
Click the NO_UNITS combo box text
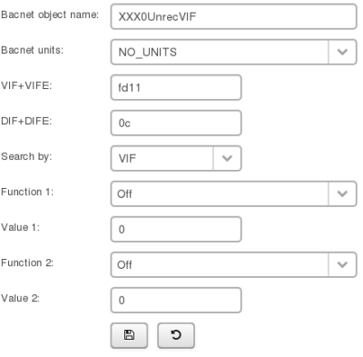[148, 53]
